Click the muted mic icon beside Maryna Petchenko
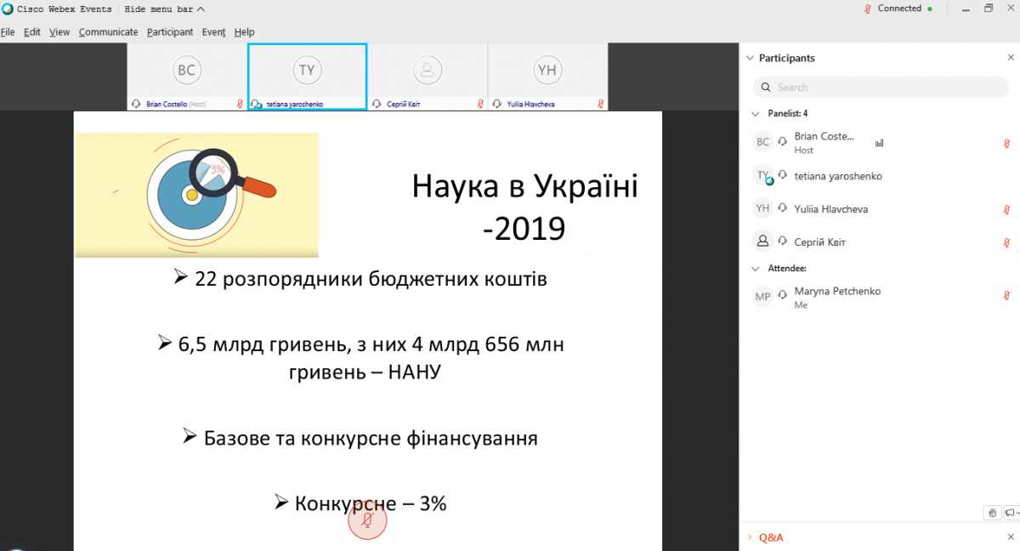 [1006, 296]
